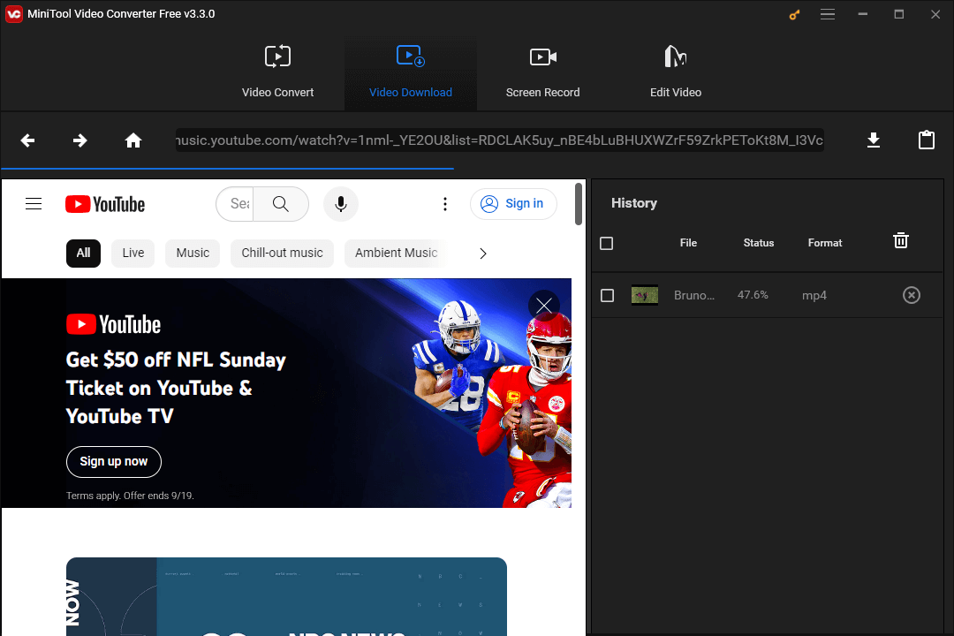Image resolution: width=954 pixels, height=636 pixels.
Task: Search with YouTube voice microphone icon
Action: coord(340,204)
